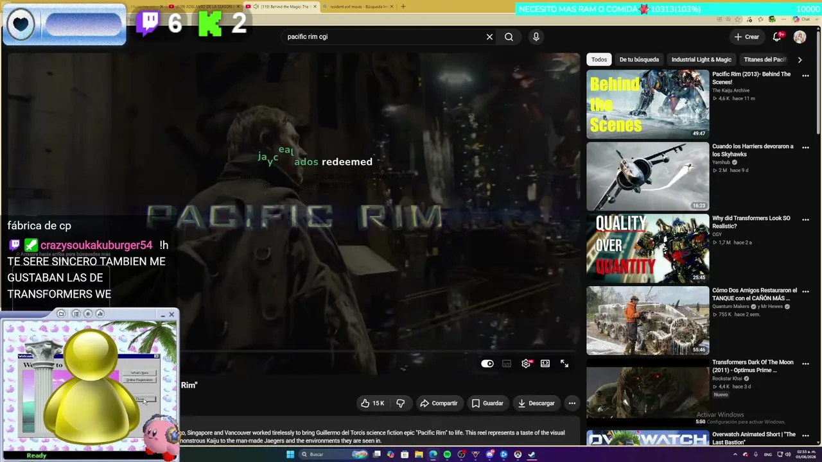Open Task View on the taskbar
This screenshot has width=822, height=462.
pos(377,454)
